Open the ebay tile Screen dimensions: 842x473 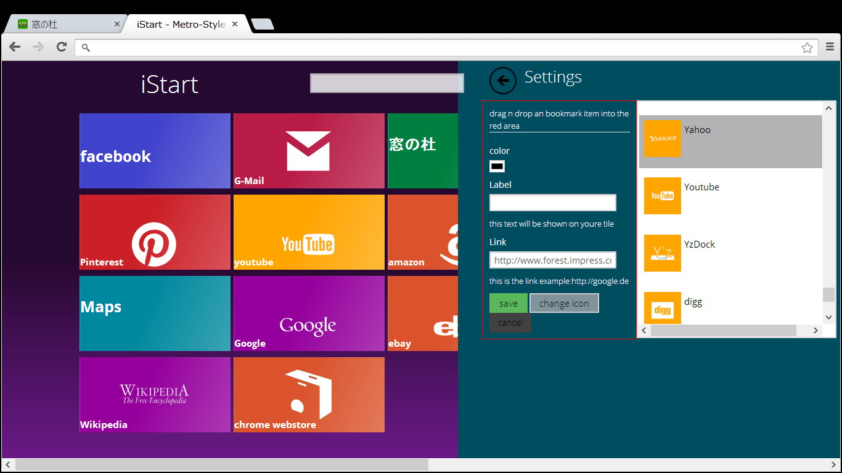coord(423,313)
